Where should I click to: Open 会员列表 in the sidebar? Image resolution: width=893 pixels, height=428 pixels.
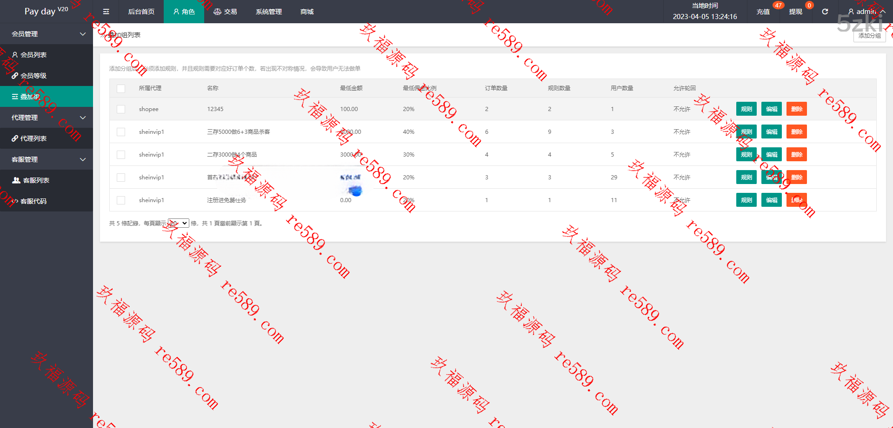[33, 55]
